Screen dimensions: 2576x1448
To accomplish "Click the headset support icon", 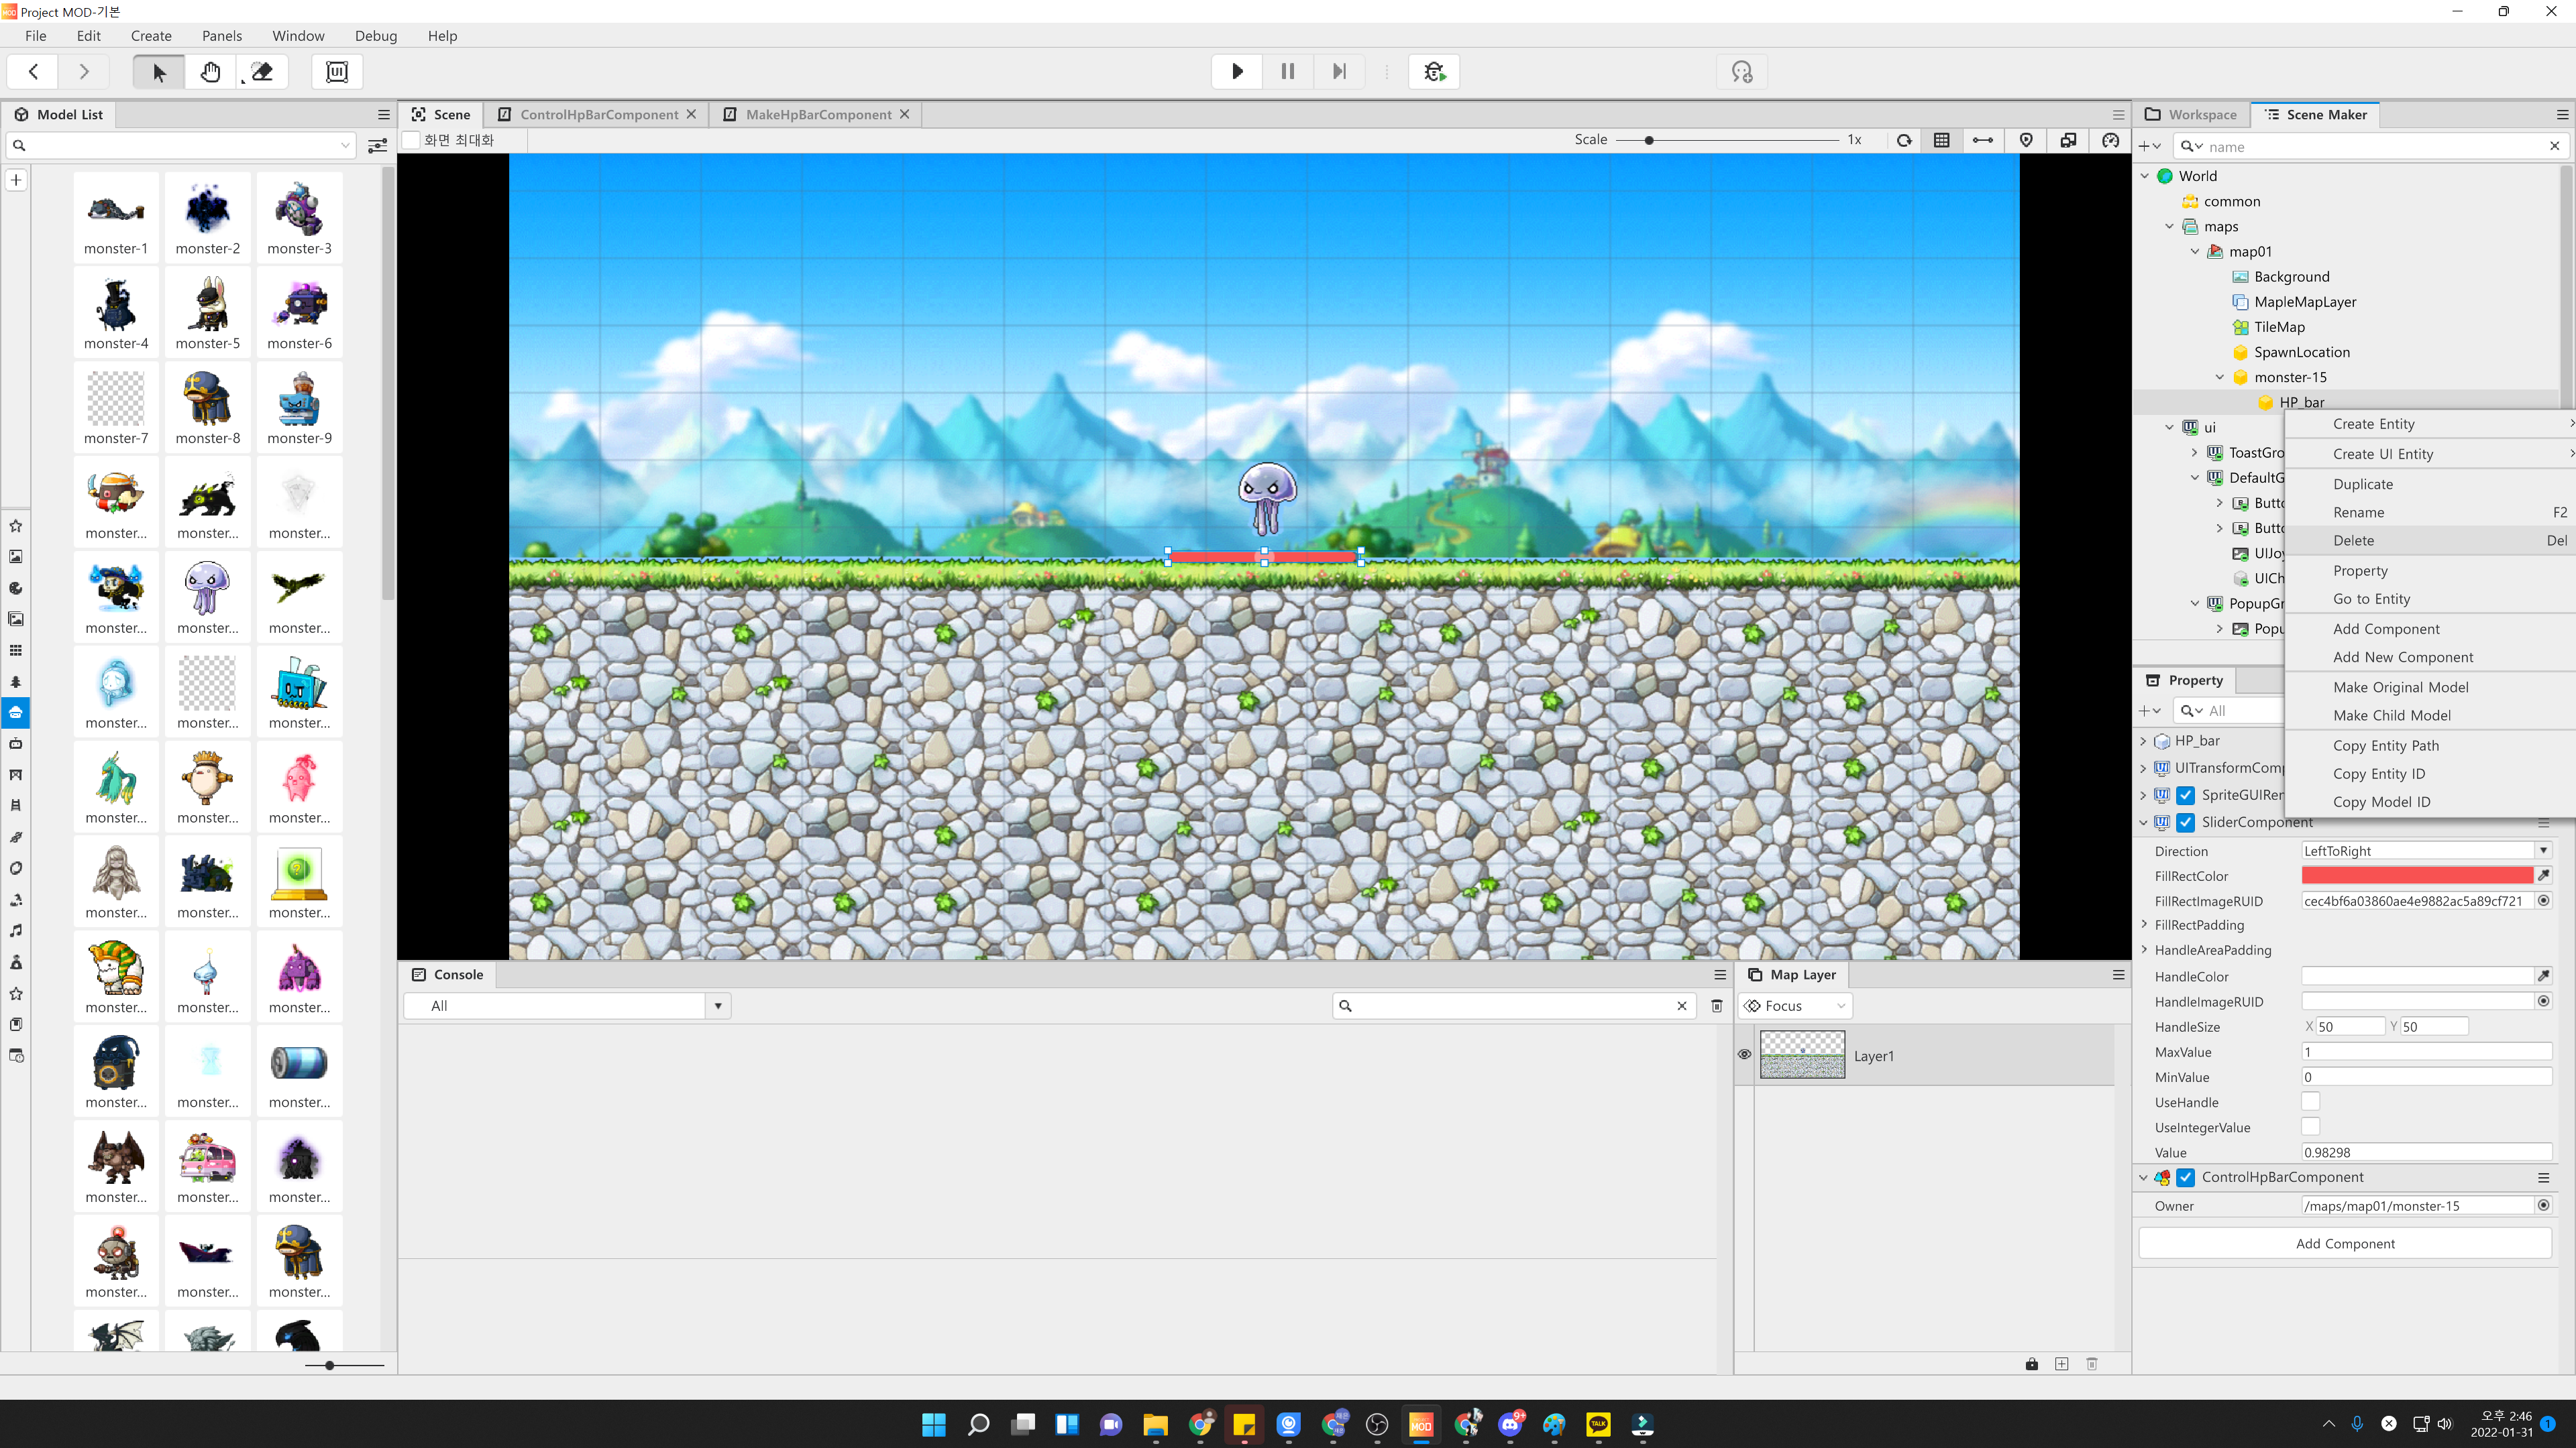I will tap(1742, 72).
